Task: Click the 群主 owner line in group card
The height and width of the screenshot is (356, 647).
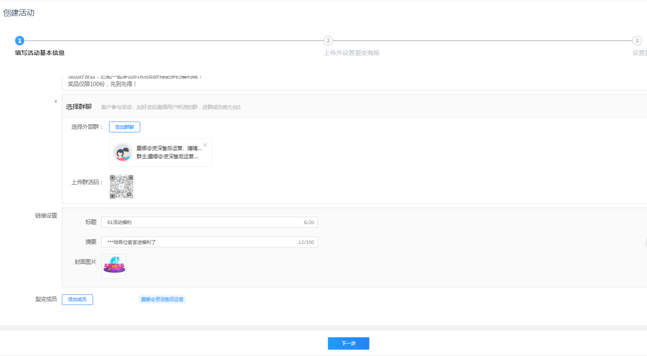Action: point(167,157)
